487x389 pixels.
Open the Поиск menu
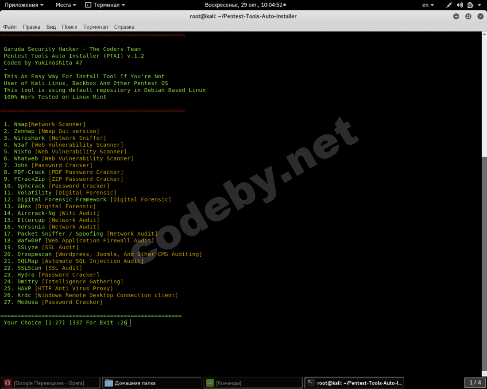pyautogui.click(x=70, y=27)
